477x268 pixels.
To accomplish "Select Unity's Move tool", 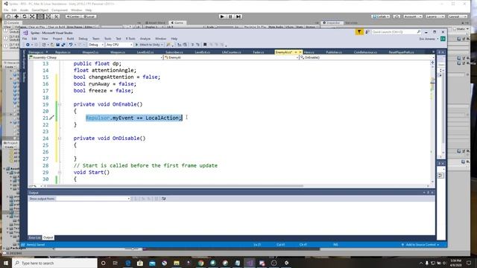I will coord(16,16).
